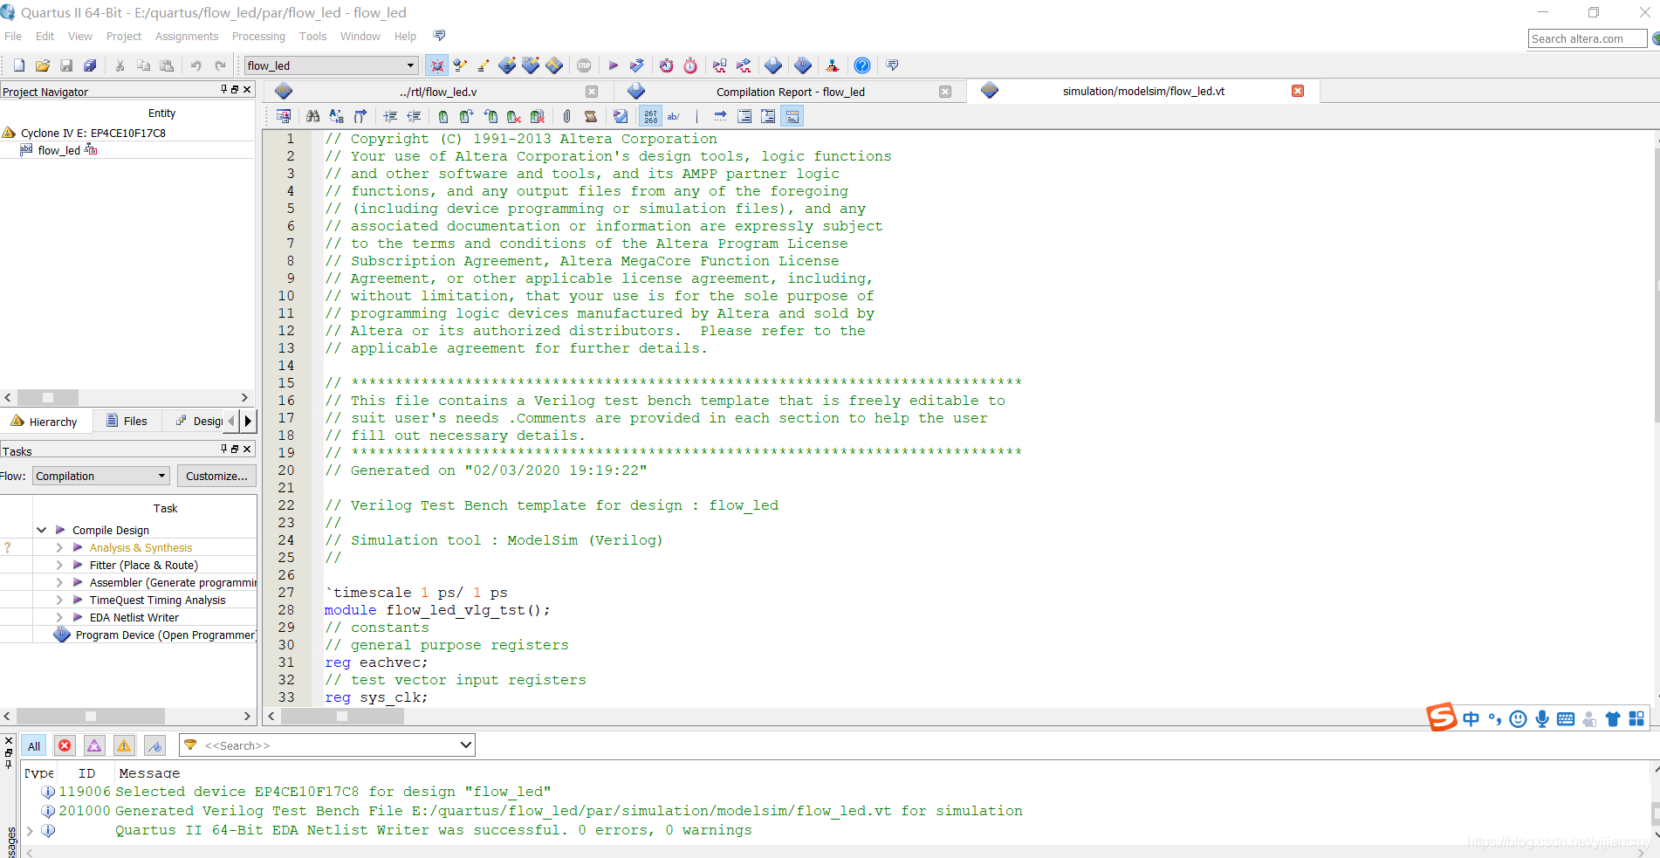1660x858 pixels.
Task: Save all files from the toolbar
Action: (x=90, y=65)
